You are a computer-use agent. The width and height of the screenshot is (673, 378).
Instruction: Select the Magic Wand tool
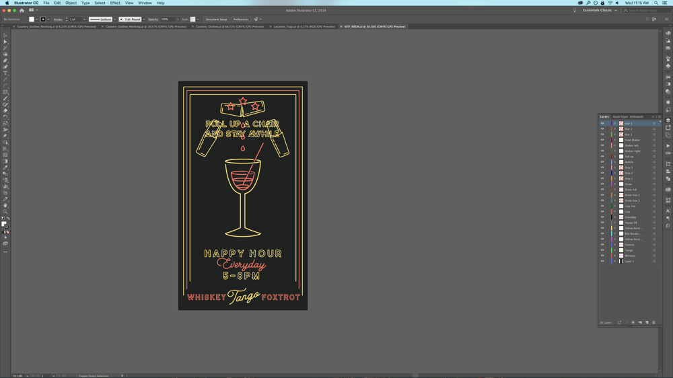pyautogui.click(x=5, y=48)
